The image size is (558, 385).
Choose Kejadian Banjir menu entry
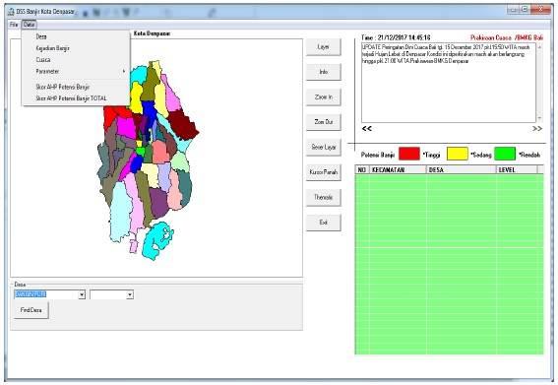52,48
